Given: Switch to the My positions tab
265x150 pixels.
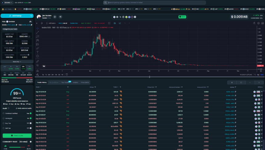Looking at the screenshot, I should [x=54, y=83].
